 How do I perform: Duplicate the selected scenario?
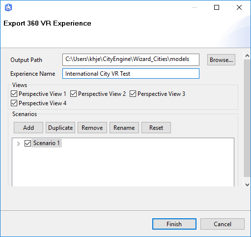point(60,127)
